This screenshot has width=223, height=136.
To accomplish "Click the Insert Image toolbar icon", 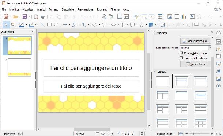I will pos(170,16).
